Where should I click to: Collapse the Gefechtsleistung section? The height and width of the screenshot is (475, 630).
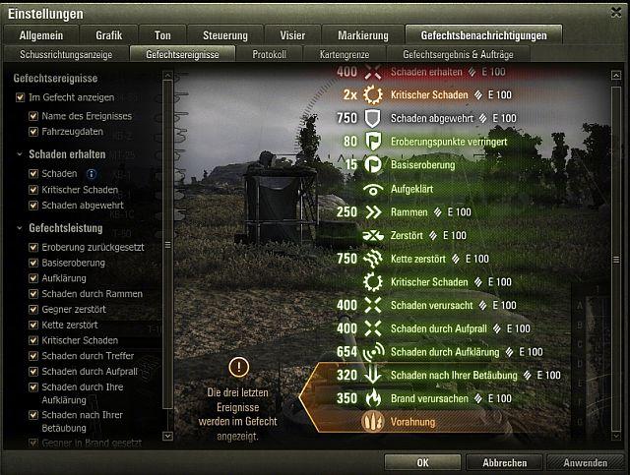[x=20, y=228]
